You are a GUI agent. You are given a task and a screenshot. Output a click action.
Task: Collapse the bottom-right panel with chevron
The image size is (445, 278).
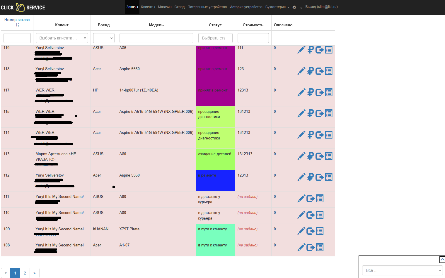click(x=442, y=260)
